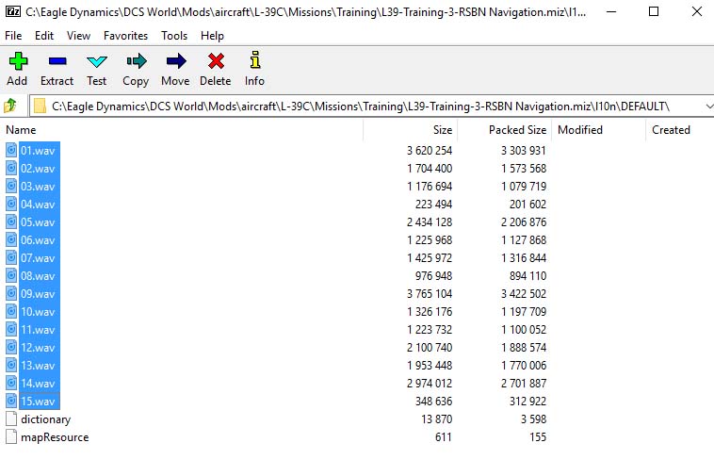Click size value 1 225 968
The image size is (714, 476).
click(x=430, y=239)
